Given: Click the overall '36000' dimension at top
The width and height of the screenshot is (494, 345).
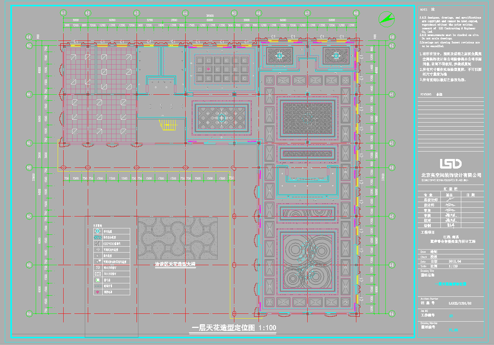Looking at the screenshot, I should click(210, 16).
